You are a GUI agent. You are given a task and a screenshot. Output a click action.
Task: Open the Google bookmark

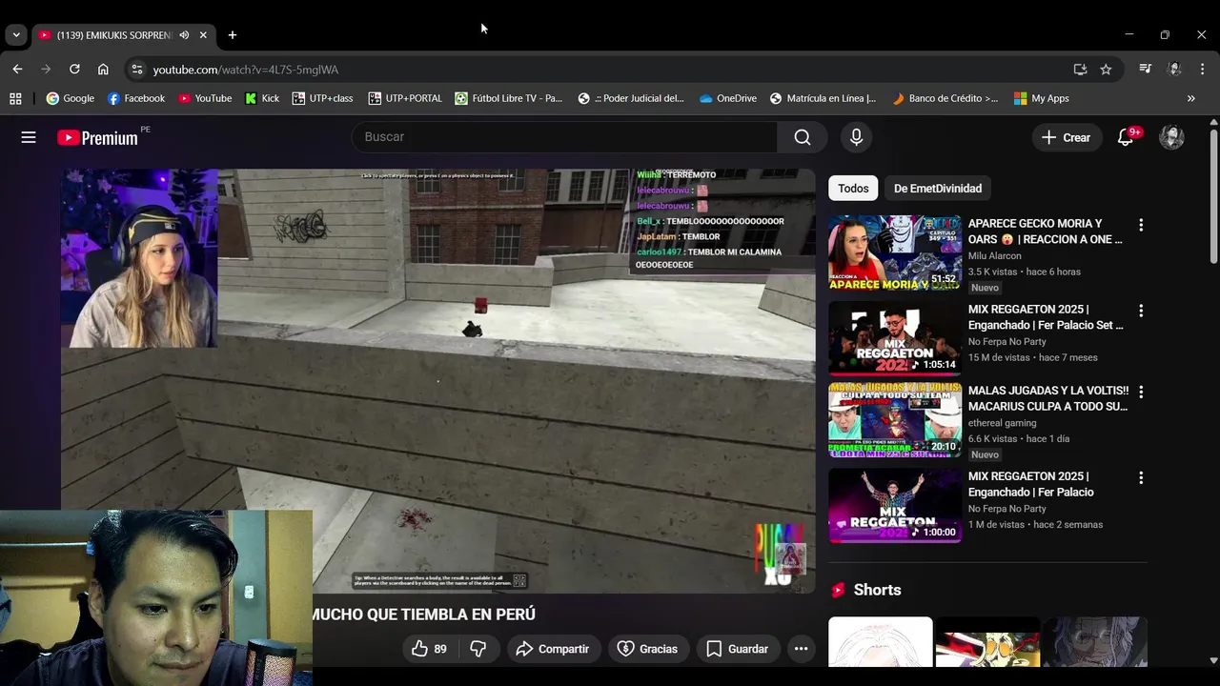(x=70, y=98)
